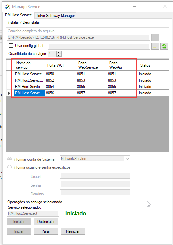Click the Nome do serviço column header
The image size is (173, 245).
pos(29,65)
